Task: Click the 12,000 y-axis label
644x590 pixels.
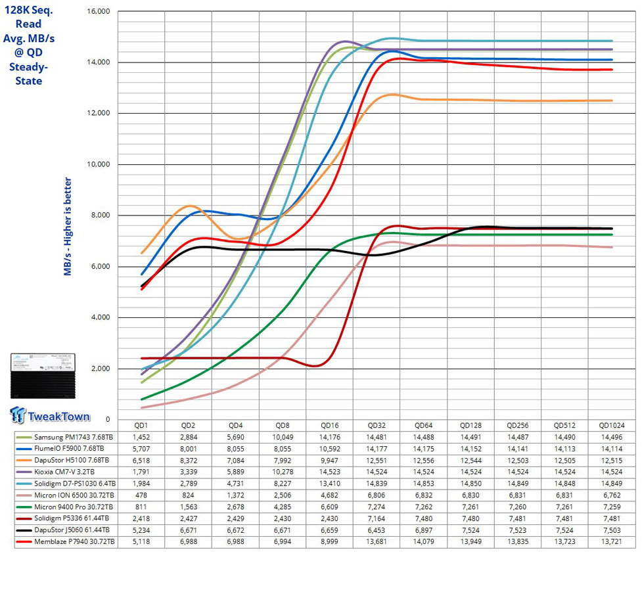Action: (x=99, y=113)
